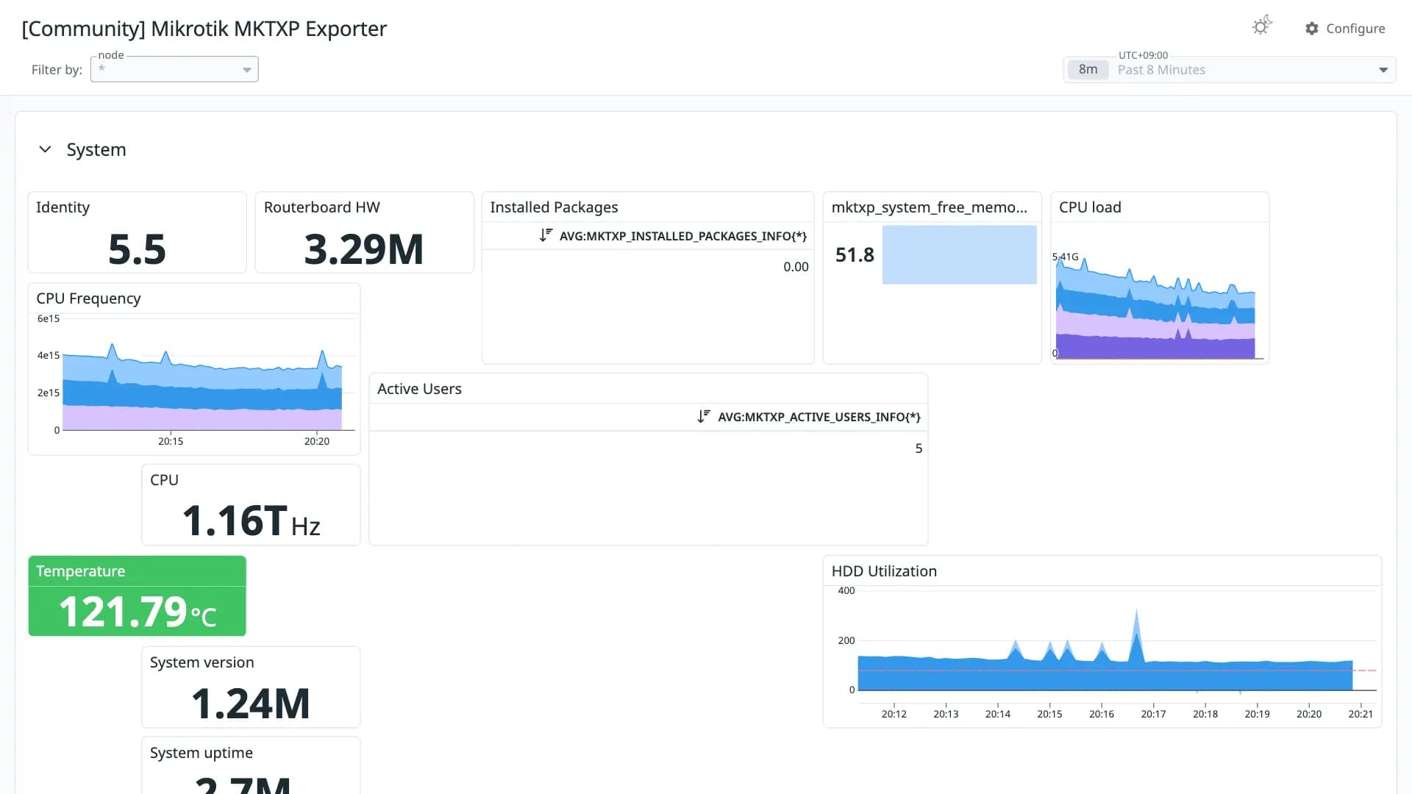The height and width of the screenshot is (794, 1412).
Task: Select the CPU value 1.16T Hz
Action: tap(251, 521)
